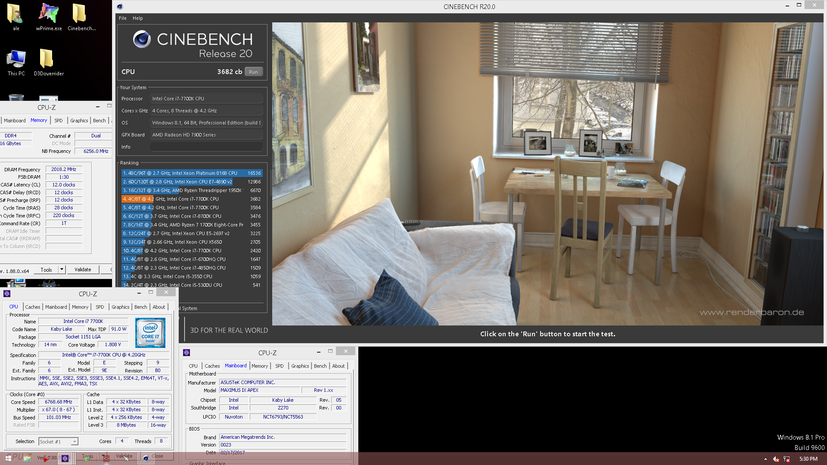
Task: Open Graphics tab in Mainboard CPU-Z window
Action: 300,366
